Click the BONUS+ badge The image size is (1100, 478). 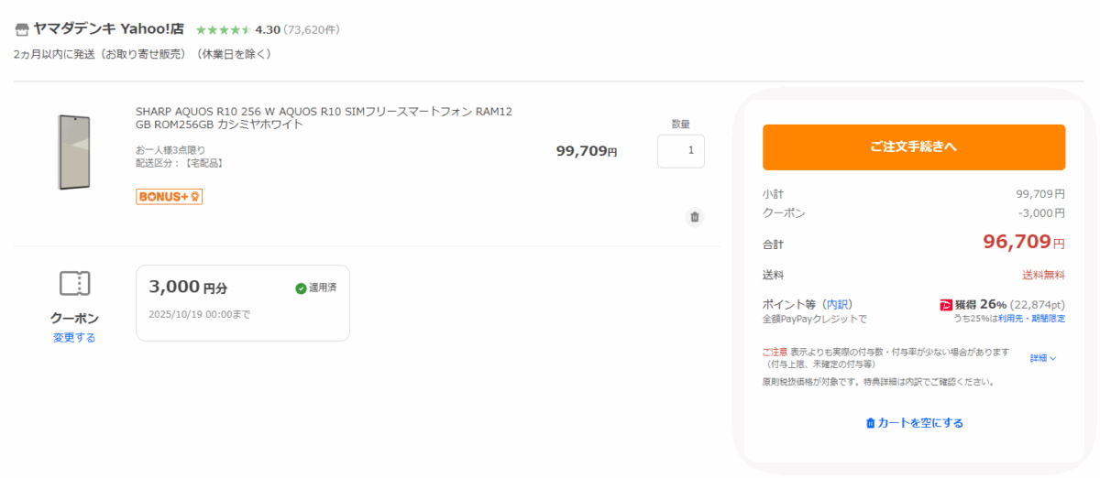coord(169,197)
